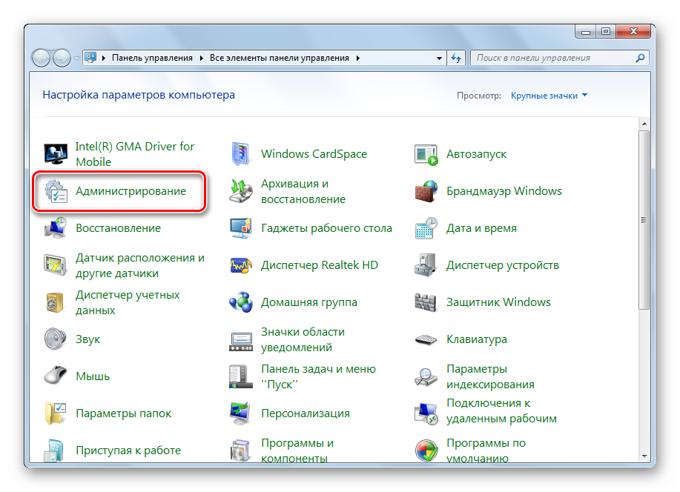Click the Поиск в панели управления search field

(x=552, y=58)
